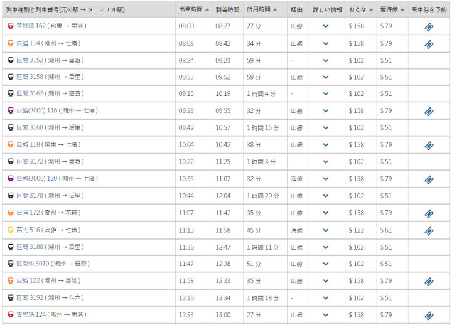Image resolution: width=452 pixels, height=325 pixels.
Task: Expand details for 普悠瑪 124 row
Action: [326, 315]
